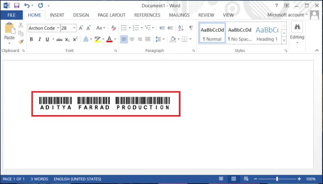
Task: Decrease font size with the Shrink Font icon
Action: click(x=88, y=28)
